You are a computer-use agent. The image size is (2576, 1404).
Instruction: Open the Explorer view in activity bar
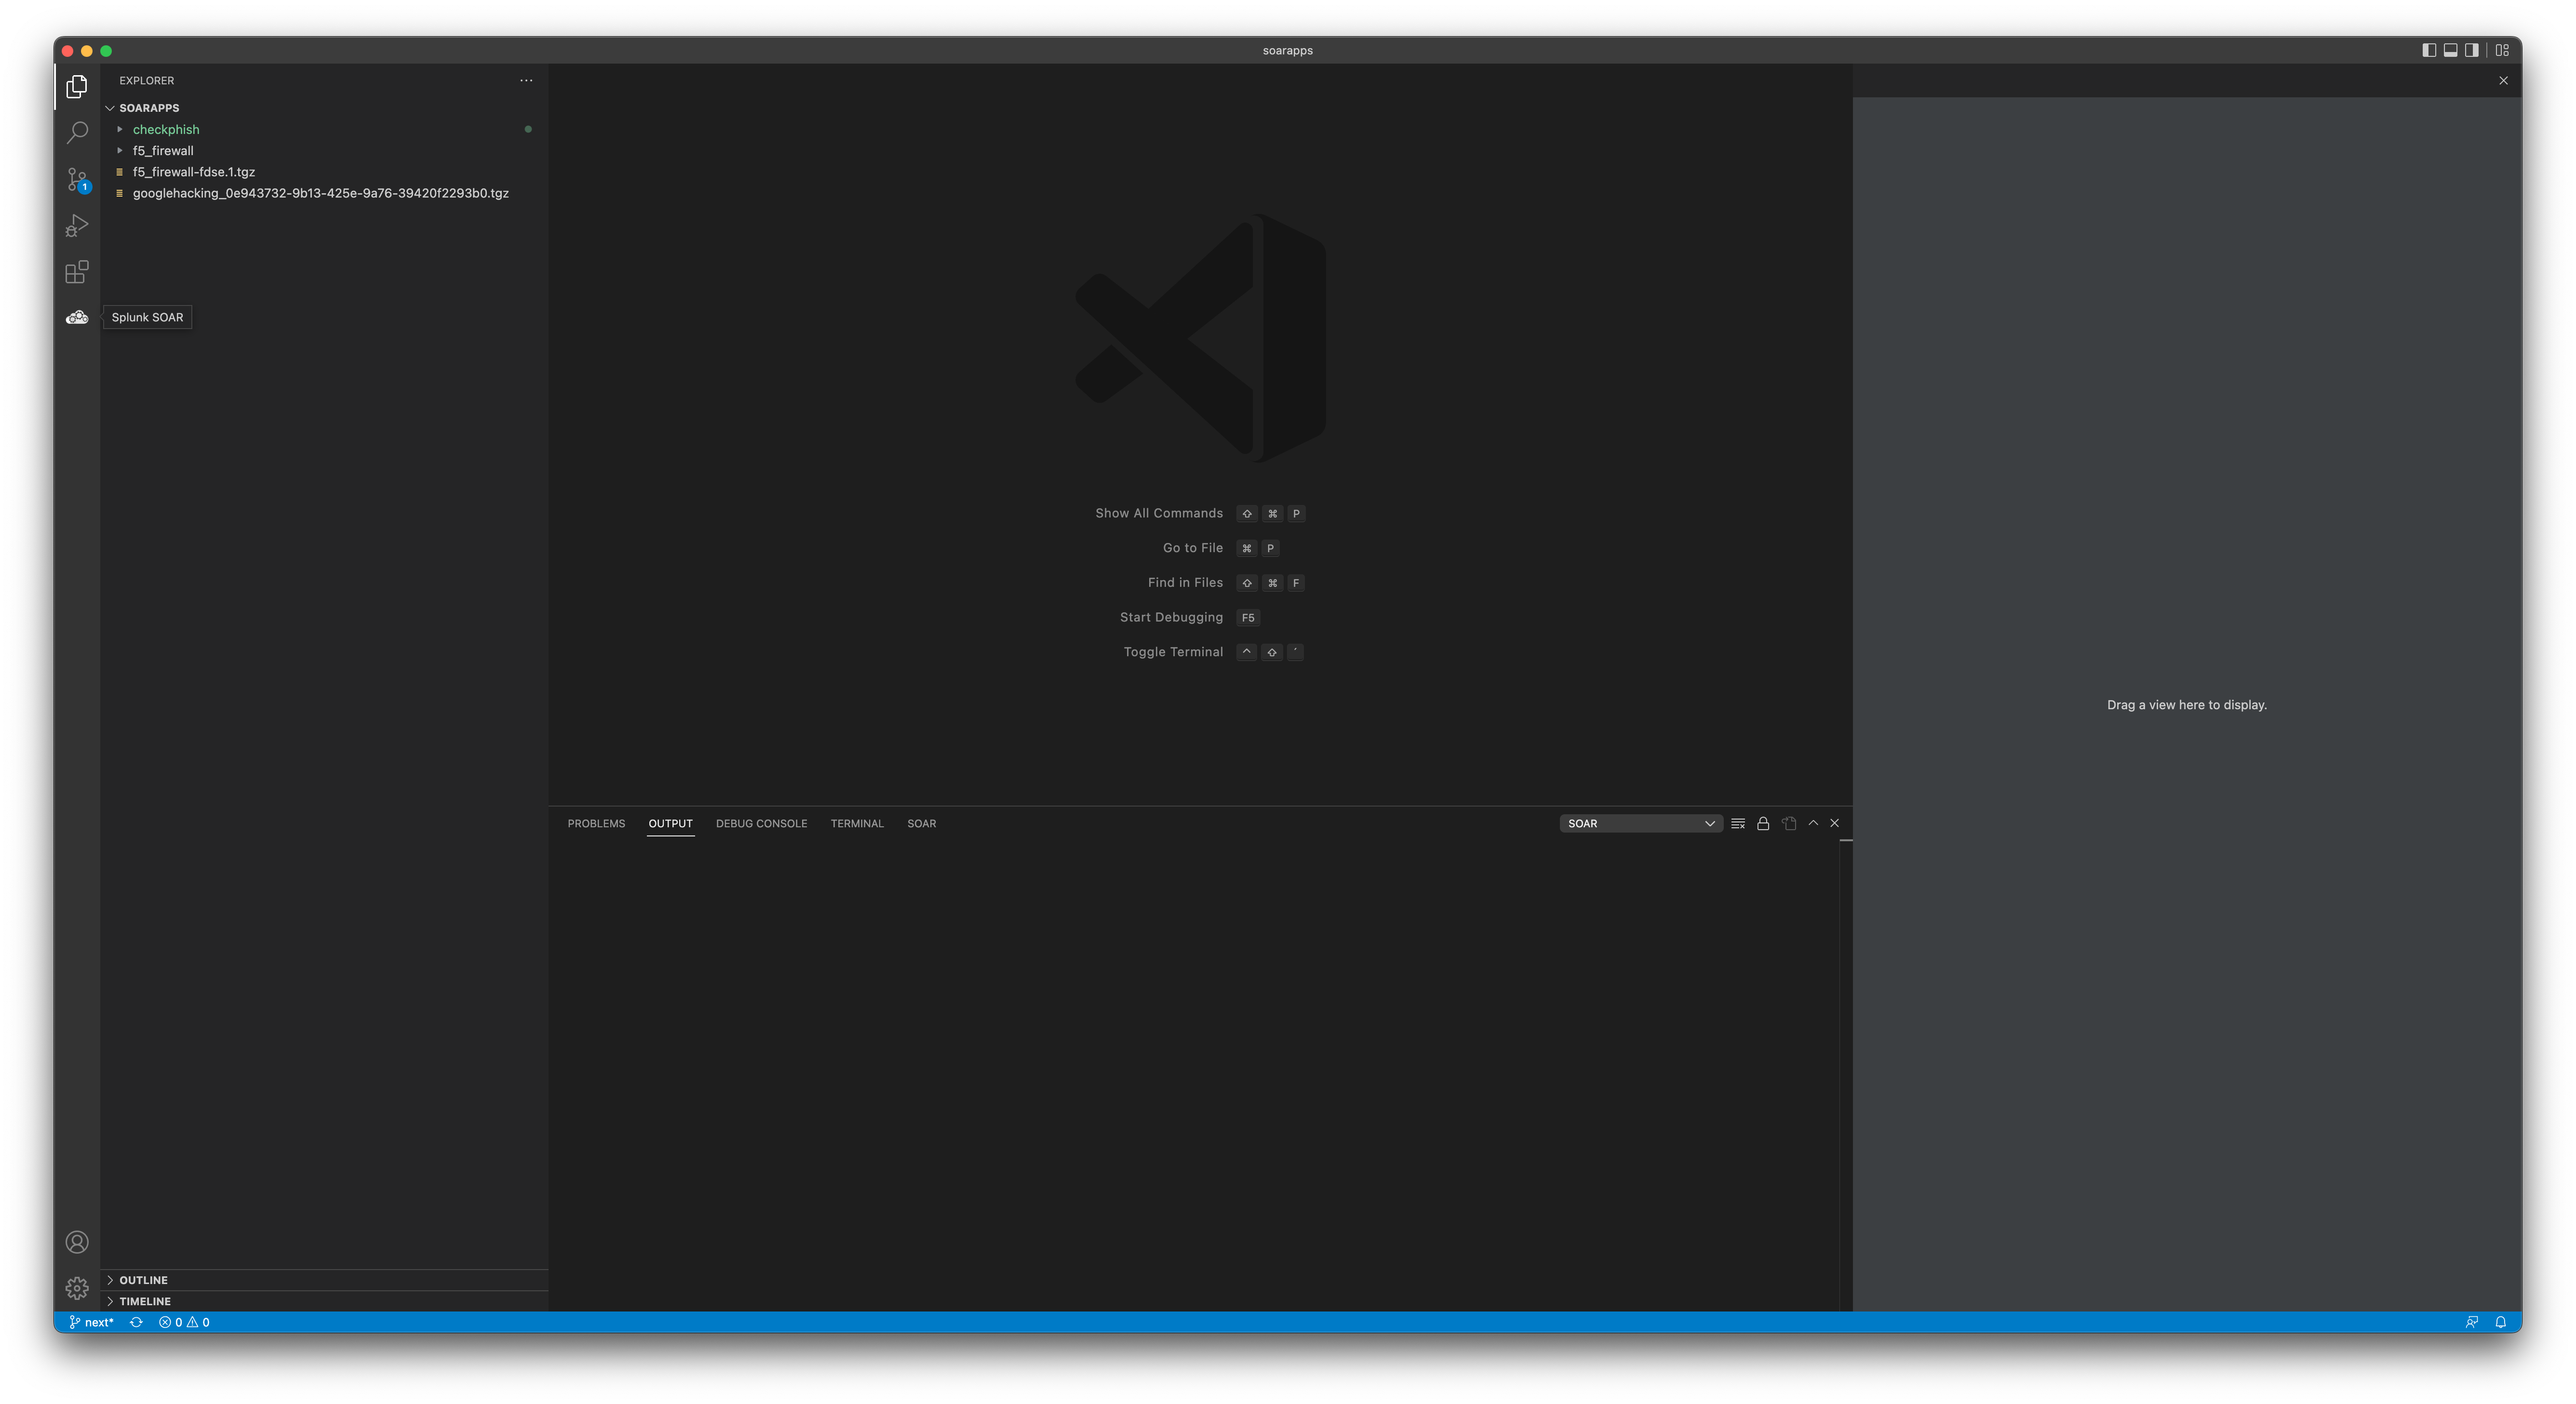coord(77,87)
